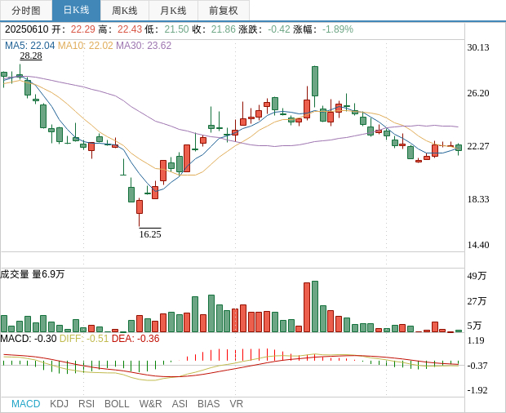Screen dimensions: 506x413
Task: Click the 前复权 adjustment option
Action: click(x=223, y=11)
